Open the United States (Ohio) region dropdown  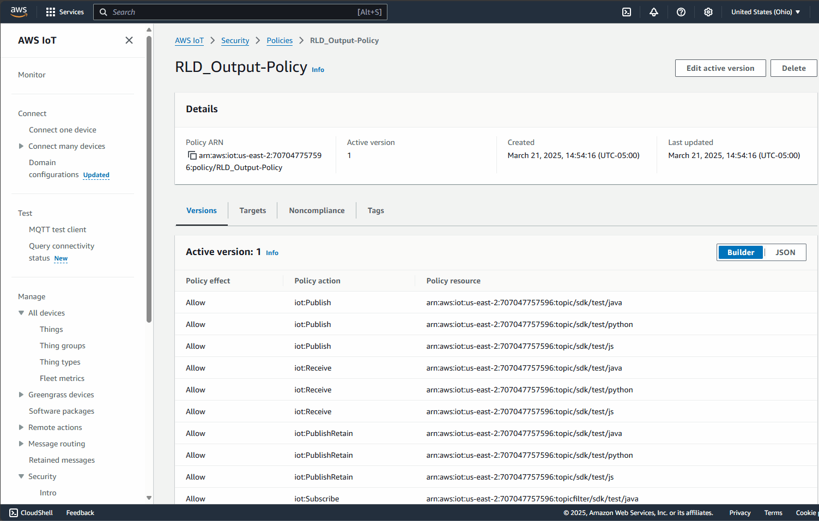point(766,12)
